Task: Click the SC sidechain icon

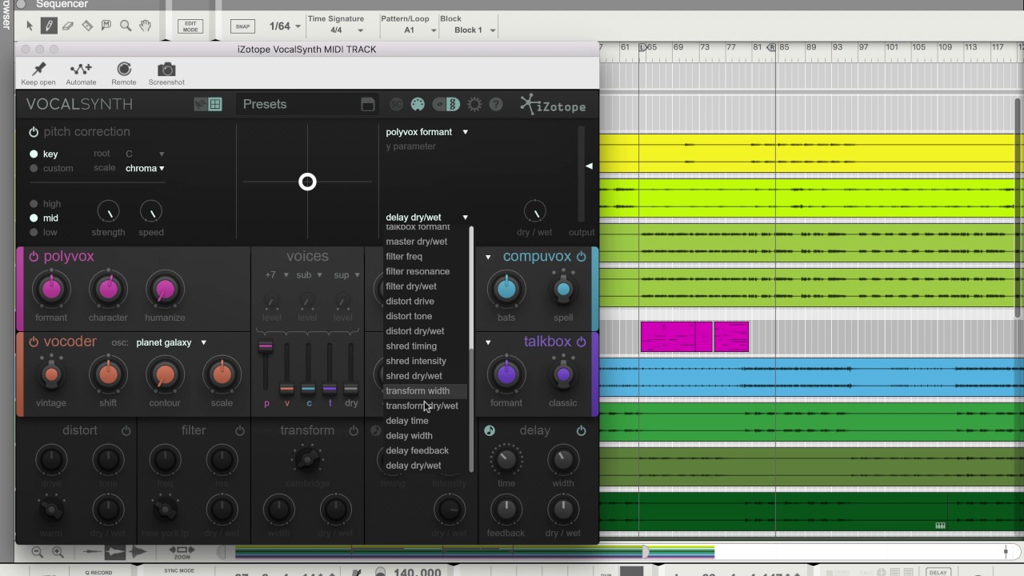Action: point(396,104)
